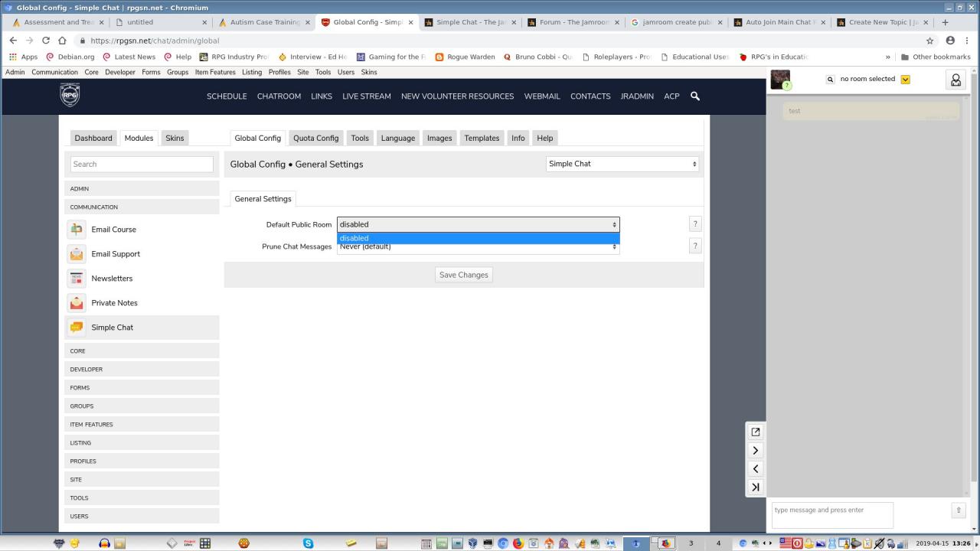Switch to the Forum - The Jamroom browser tab
Screen dimensions: 980x551
click(573, 22)
